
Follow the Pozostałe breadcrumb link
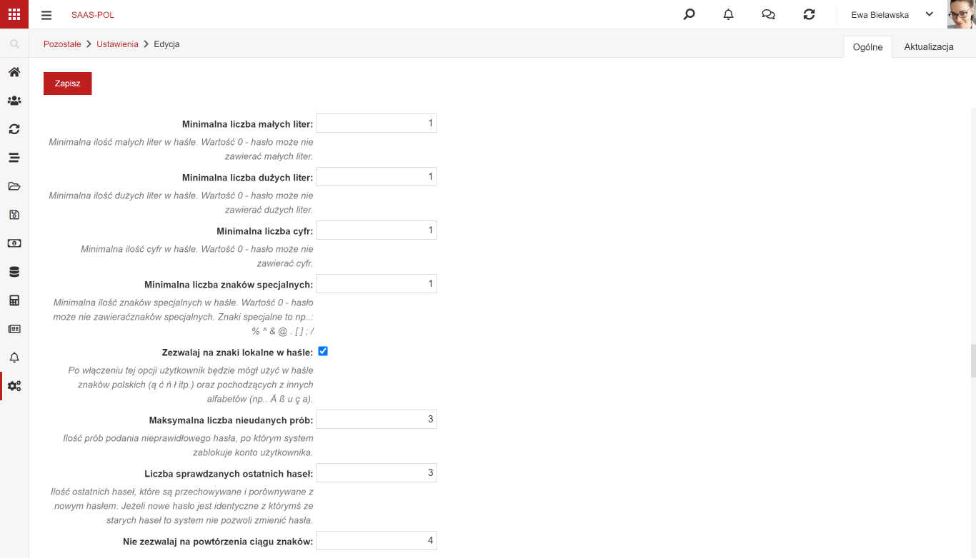[x=62, y=44]
